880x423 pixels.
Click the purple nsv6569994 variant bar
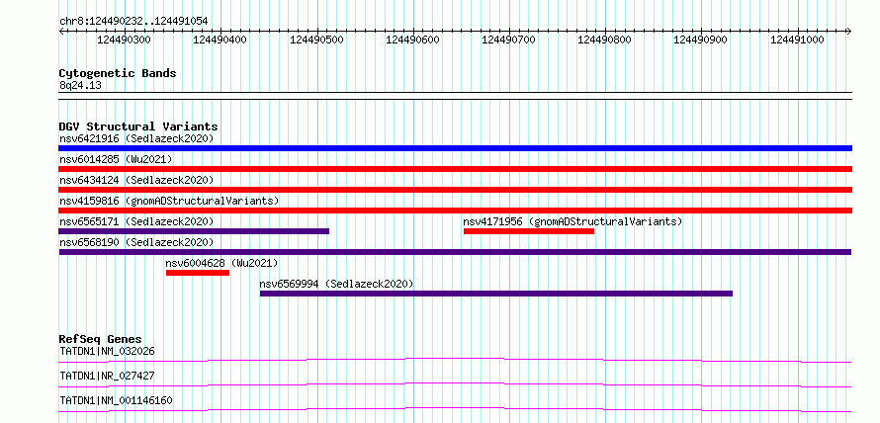(496, 294)
